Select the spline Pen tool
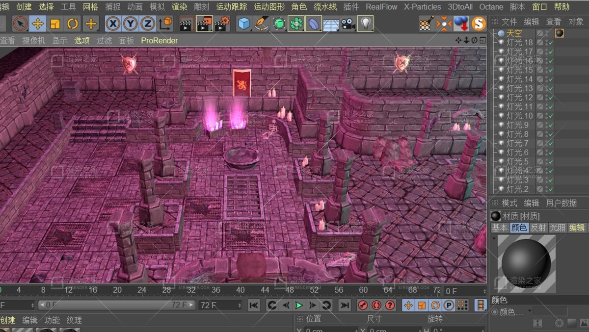 (x=262, y=24)
